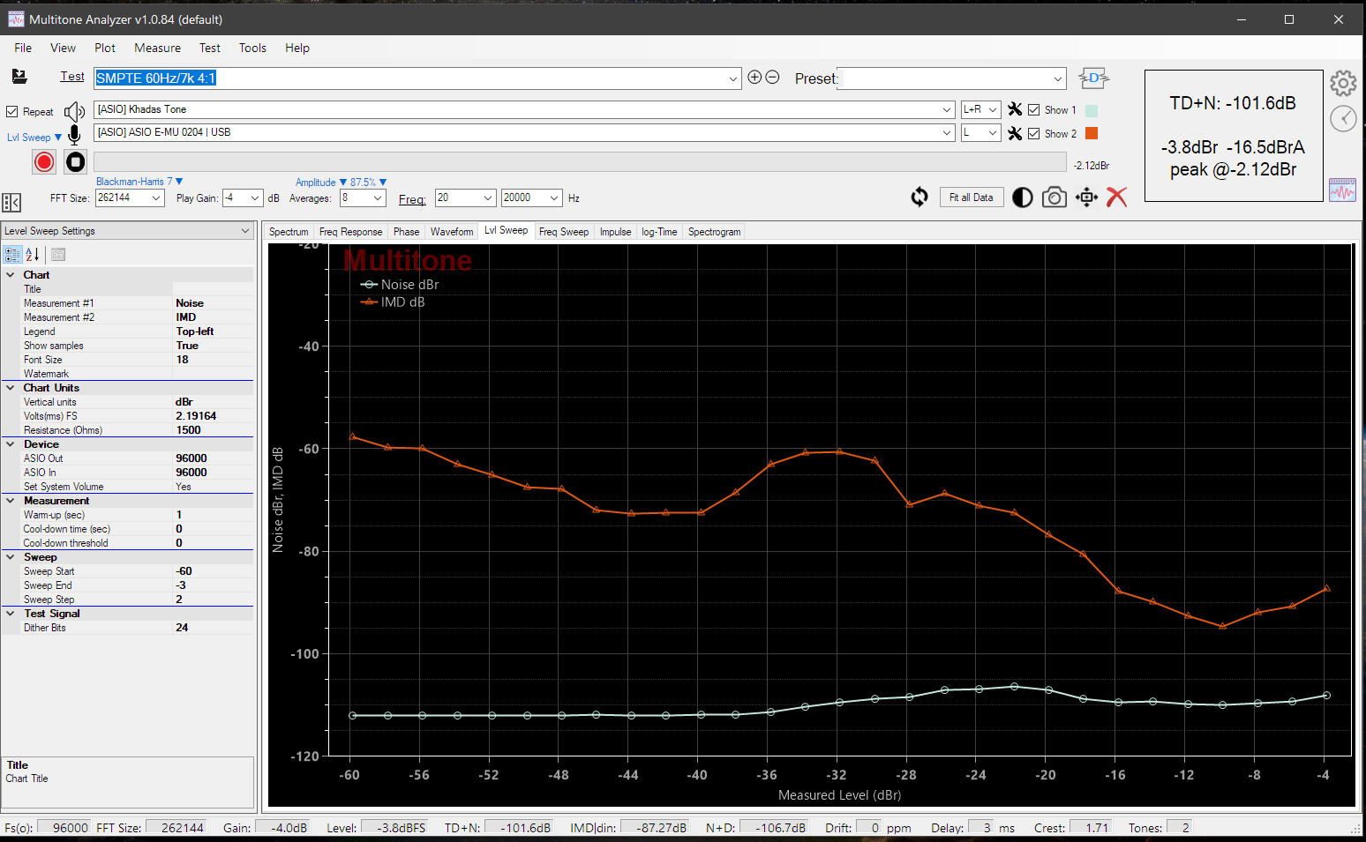
Task: Toggle the side panel collapse icon
Action: [x=11, y=203]
